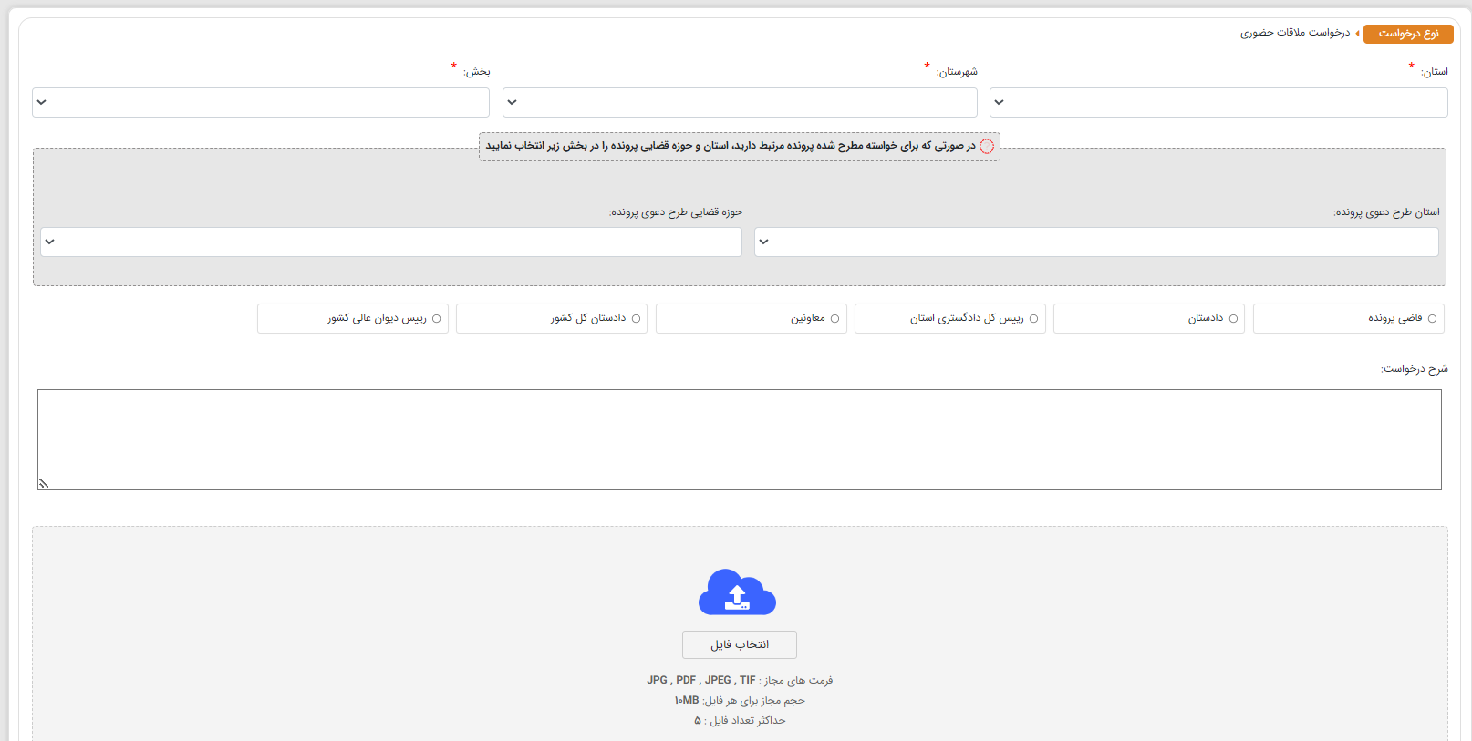The width and height of the screenshot is (1472, 741).
Task: Click inside the شرح درخواست text area
Action: 739,439
